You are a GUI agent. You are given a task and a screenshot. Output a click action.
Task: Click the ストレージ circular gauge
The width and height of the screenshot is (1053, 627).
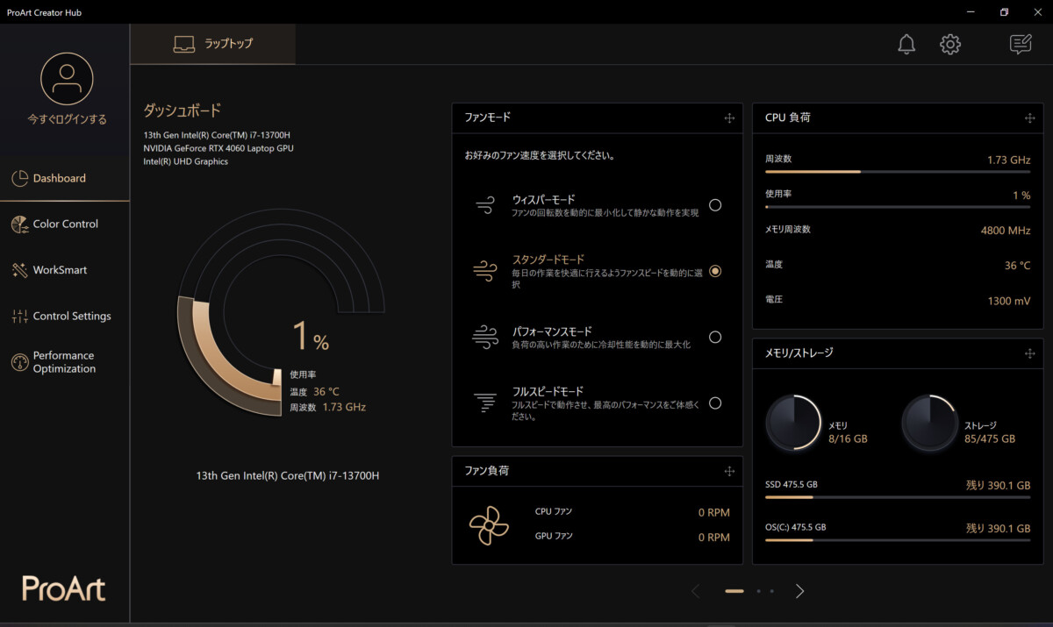pyautogui.click(x=930, y=422)
